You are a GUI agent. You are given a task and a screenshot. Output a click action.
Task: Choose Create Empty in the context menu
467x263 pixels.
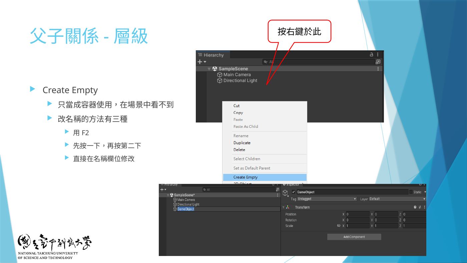point(265,177)
